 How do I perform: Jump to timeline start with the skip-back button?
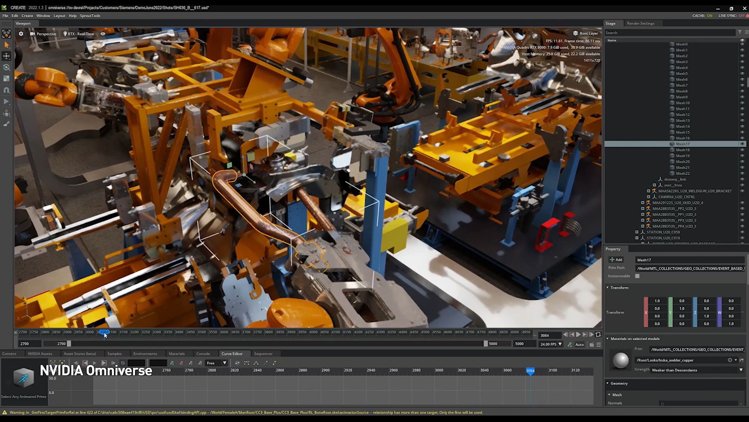point(565,334)
